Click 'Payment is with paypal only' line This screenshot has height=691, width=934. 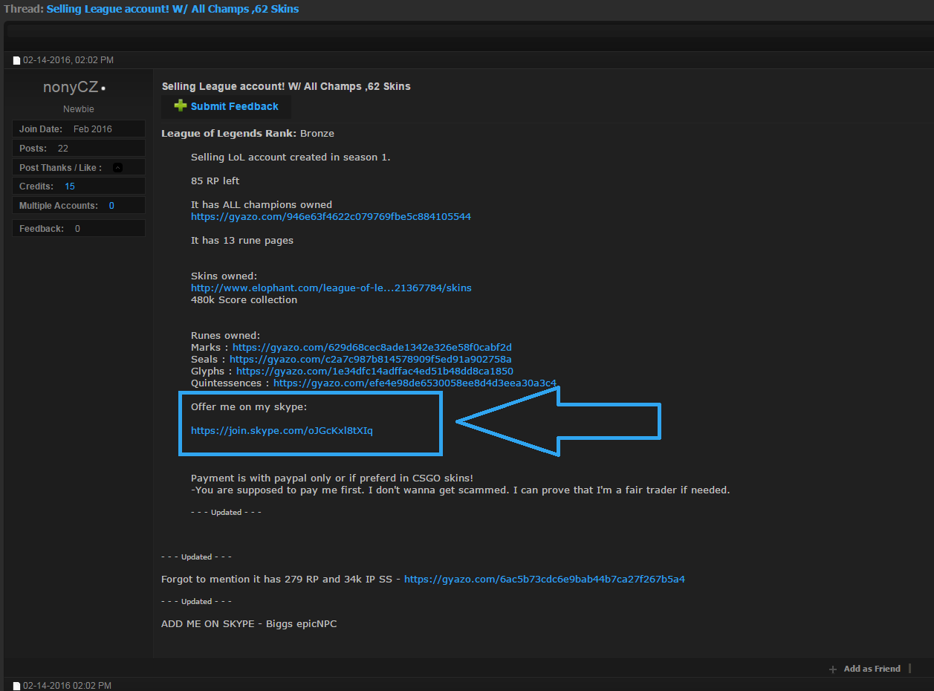tap(332, 478)
